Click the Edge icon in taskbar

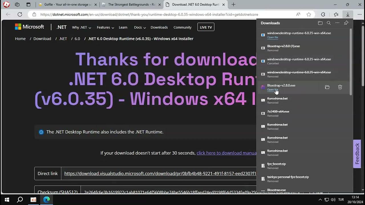[x=46, y=200]
